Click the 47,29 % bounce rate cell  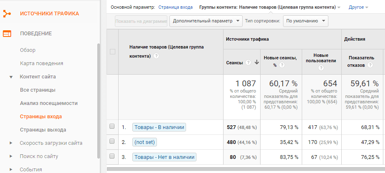click(x=370, y=142)
